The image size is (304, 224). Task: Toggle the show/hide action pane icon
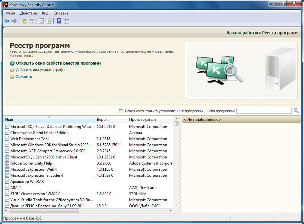(x=66, y=21)
